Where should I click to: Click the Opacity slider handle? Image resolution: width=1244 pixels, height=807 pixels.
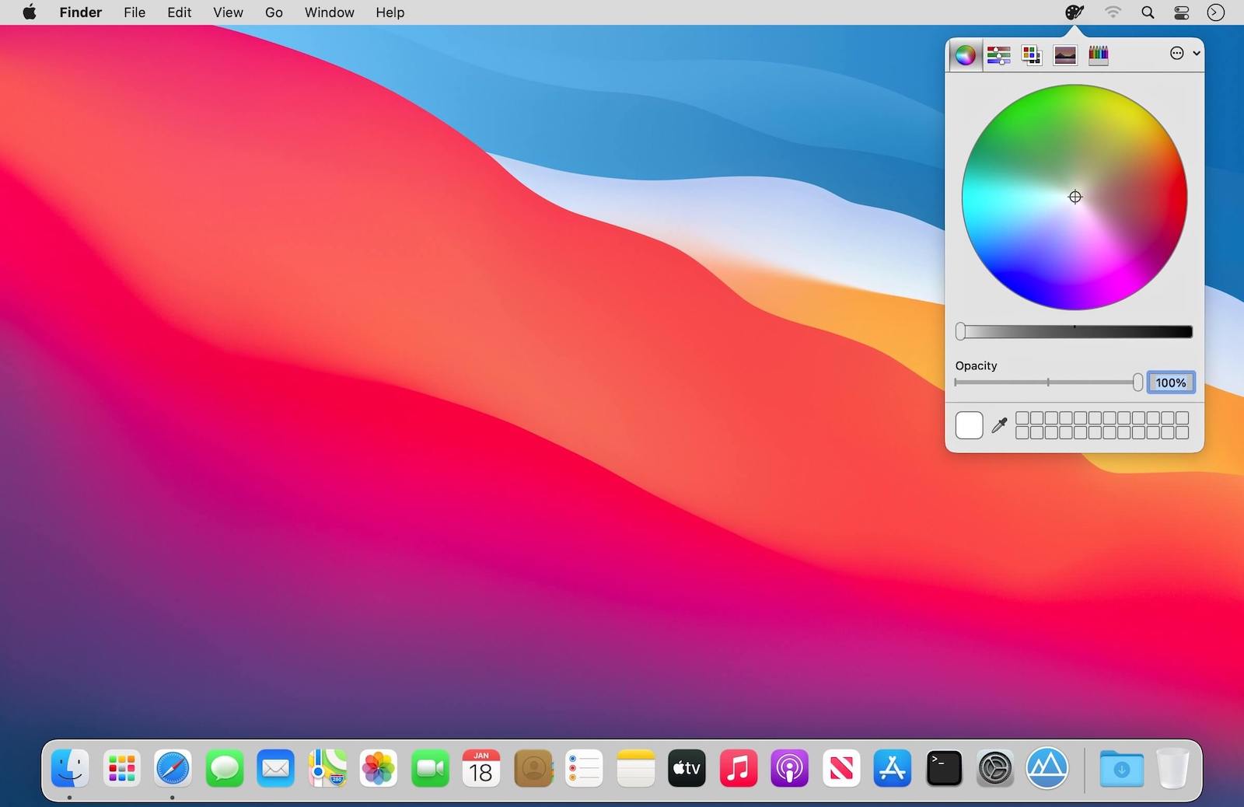pyautogui.click(x=1137, y=382)
